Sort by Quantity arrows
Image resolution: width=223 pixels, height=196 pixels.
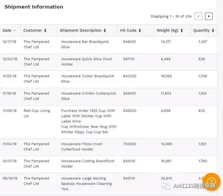213,30
